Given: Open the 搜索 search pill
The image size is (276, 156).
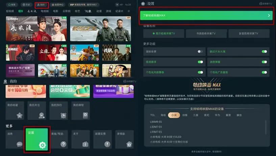Looking at the screenshot, I should pos(12,5).
